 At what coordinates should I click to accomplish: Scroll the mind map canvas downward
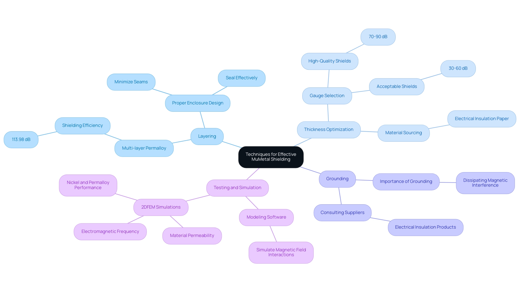pos(260,146)
